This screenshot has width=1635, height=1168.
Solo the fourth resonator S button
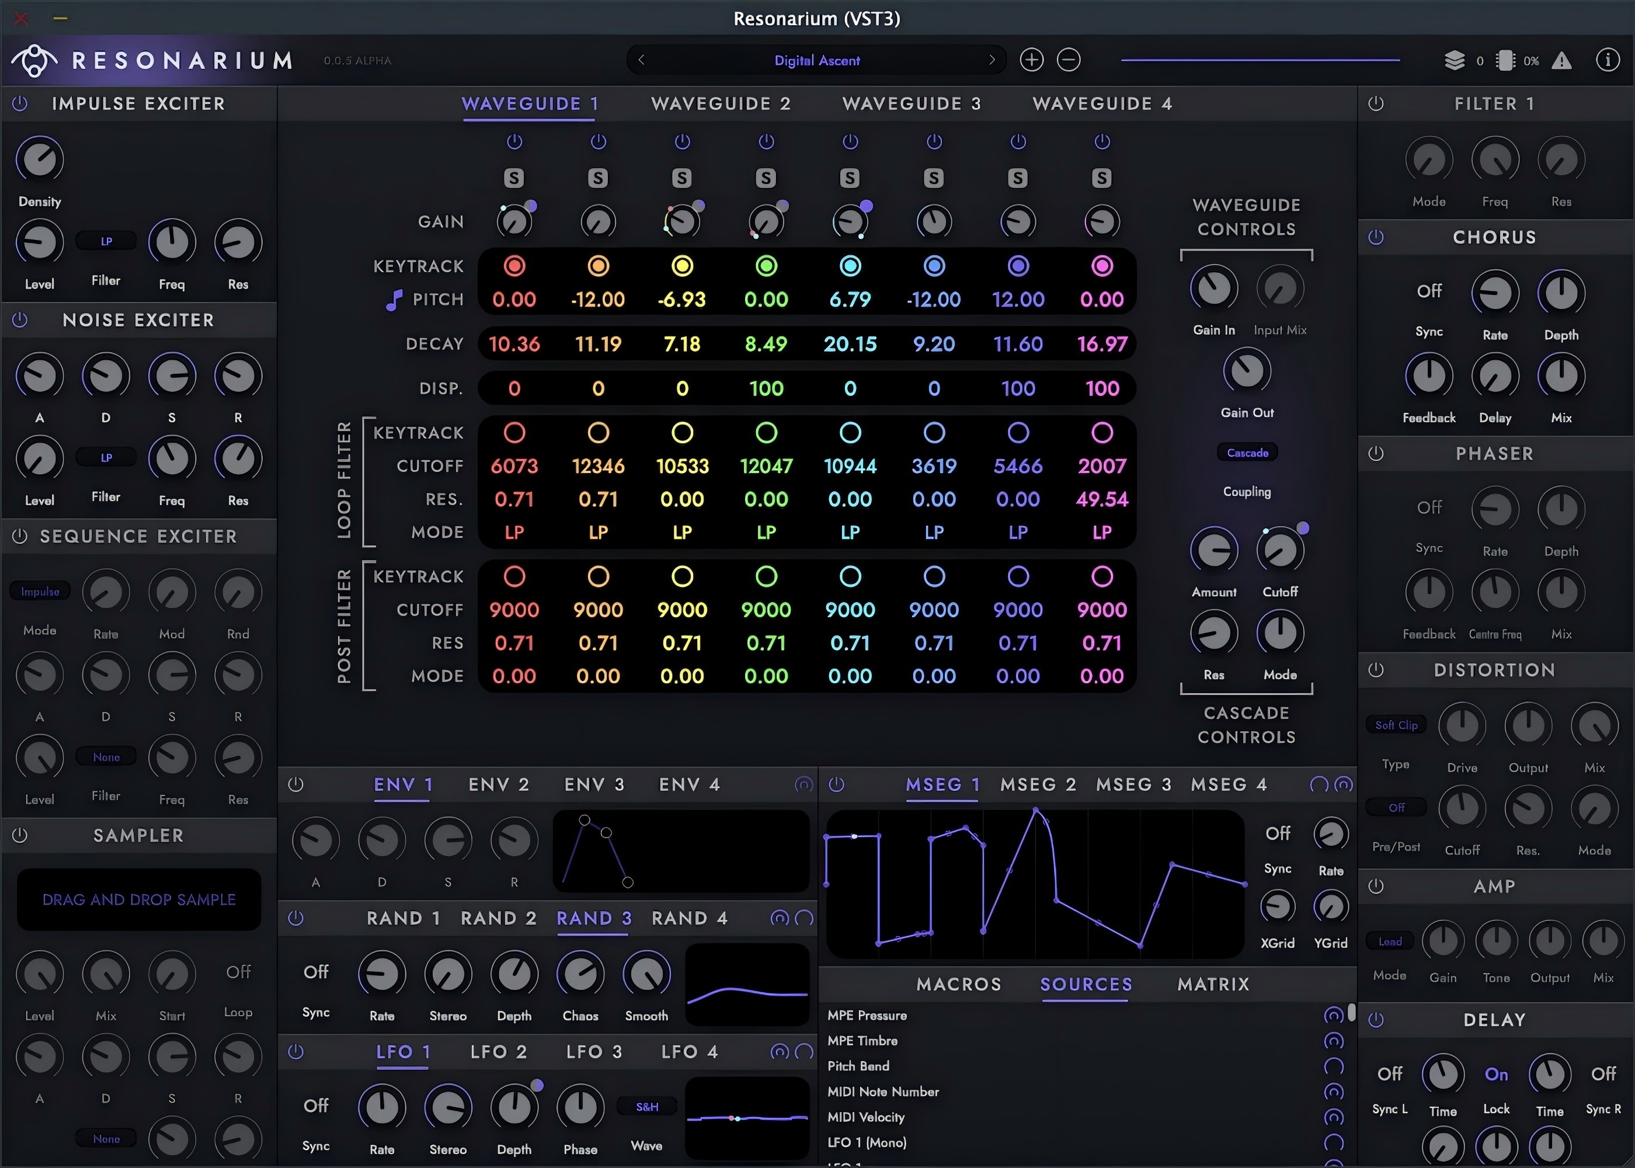766,178
